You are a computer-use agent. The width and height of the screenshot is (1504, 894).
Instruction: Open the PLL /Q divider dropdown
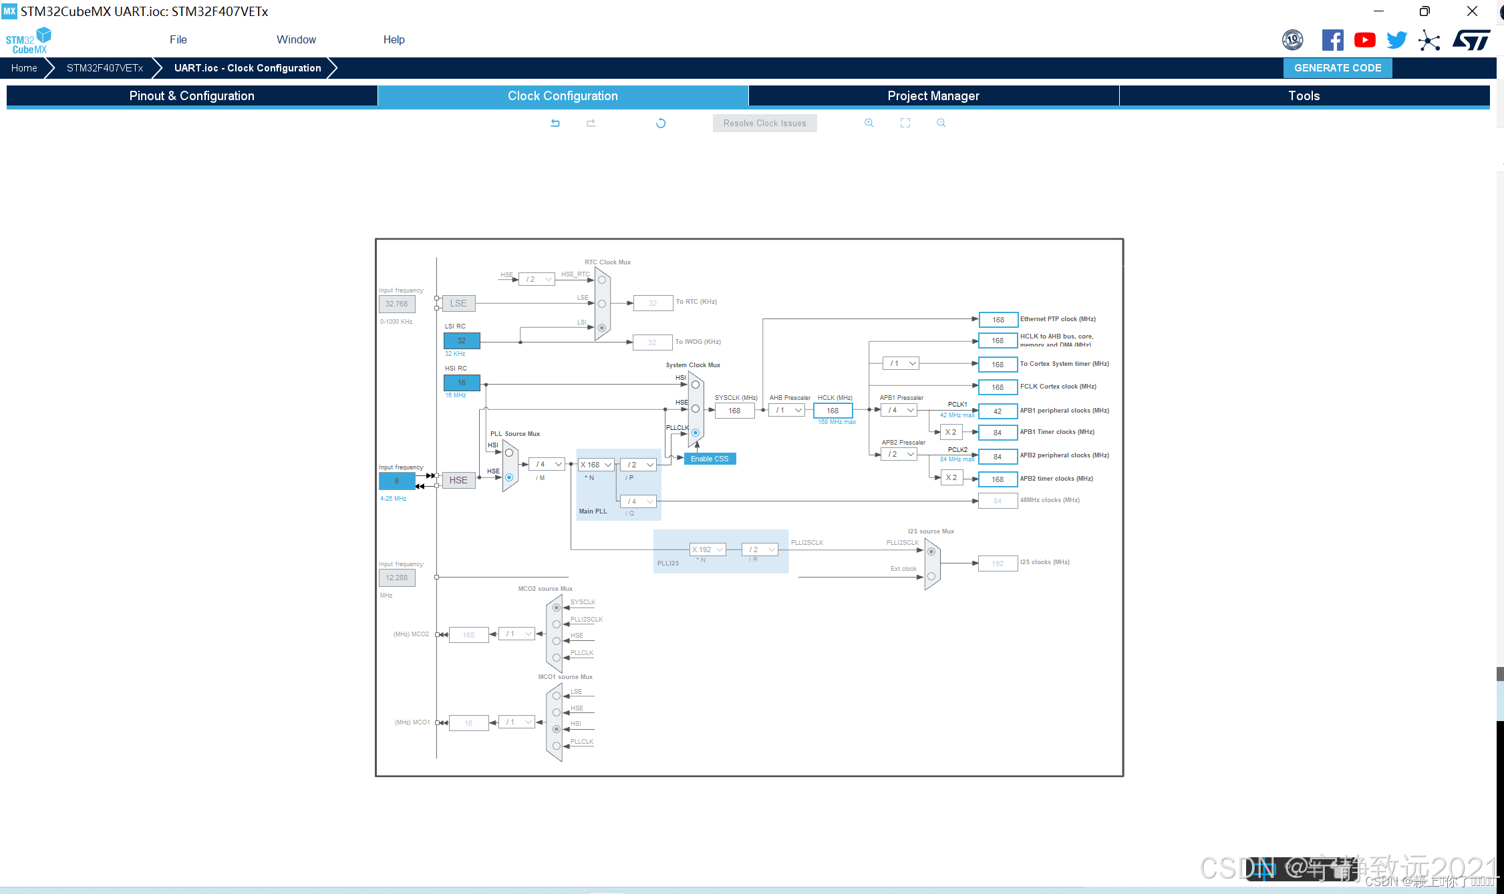coord(639,501)
